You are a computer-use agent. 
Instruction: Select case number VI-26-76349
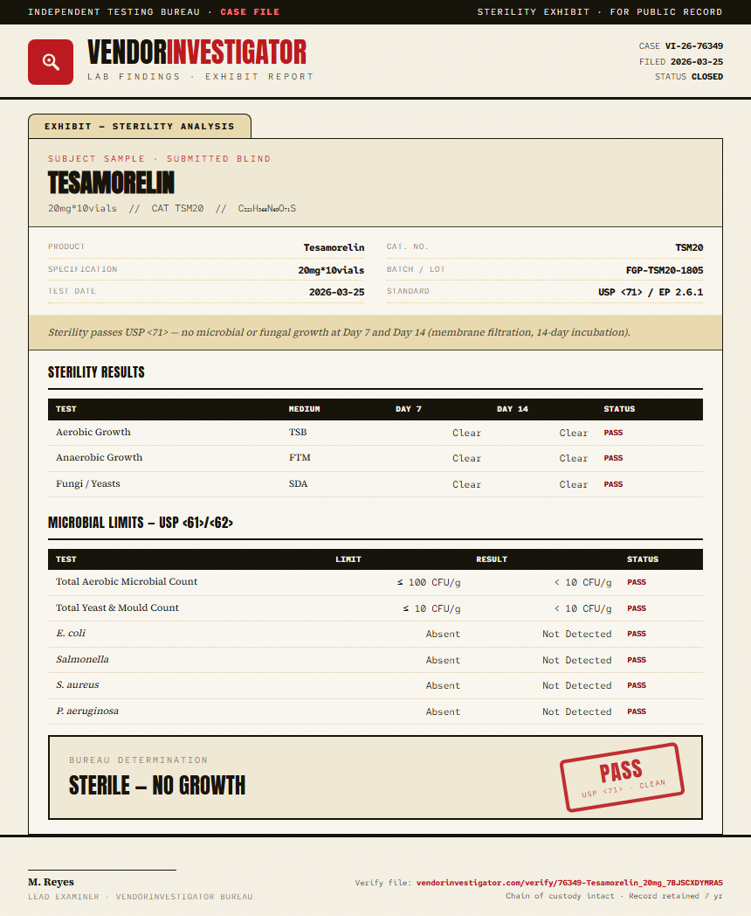coord(694,46)
